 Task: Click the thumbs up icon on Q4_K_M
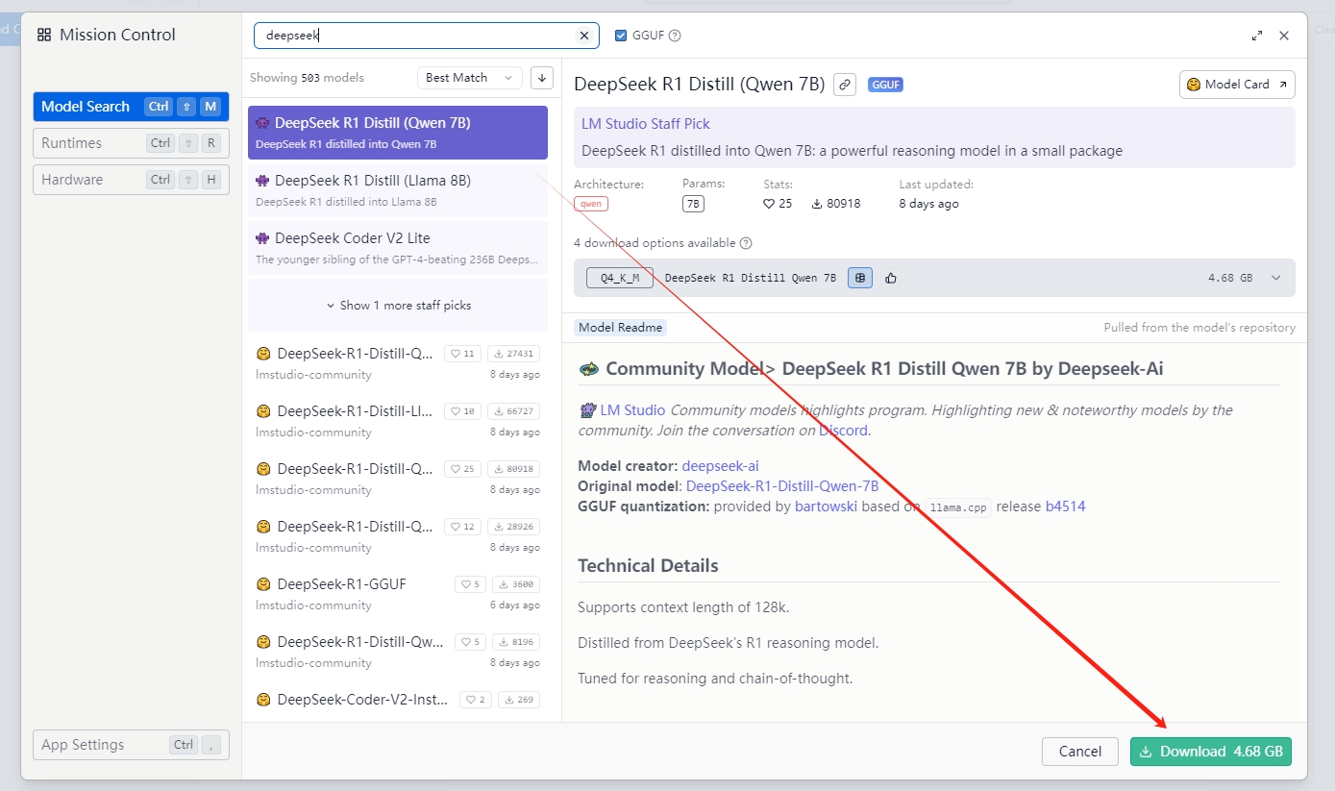coord(891,278)
